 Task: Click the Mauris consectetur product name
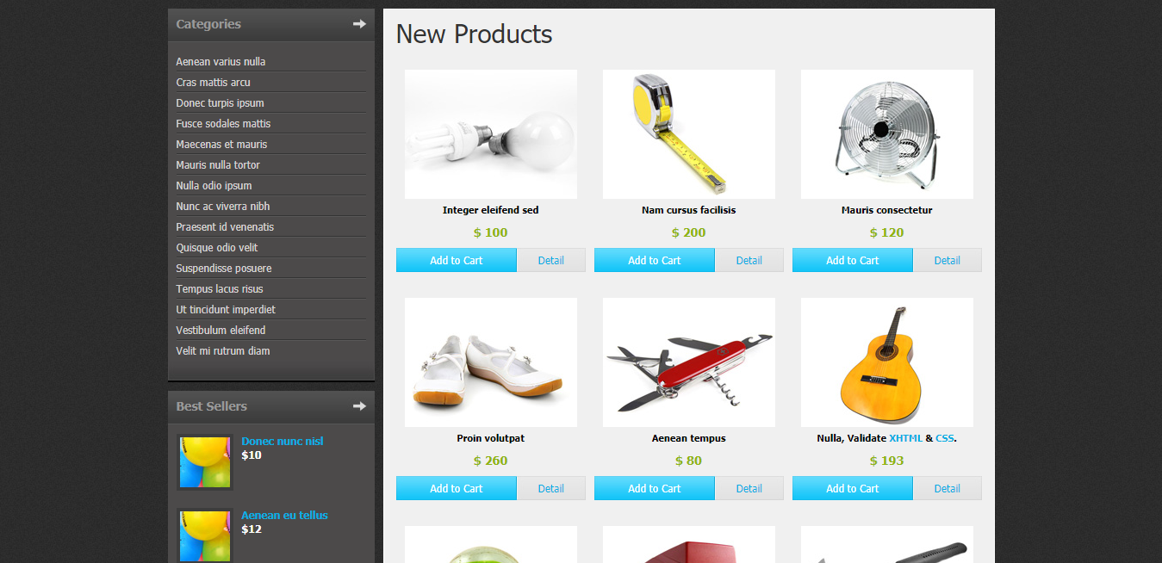(x=887, y=210)
